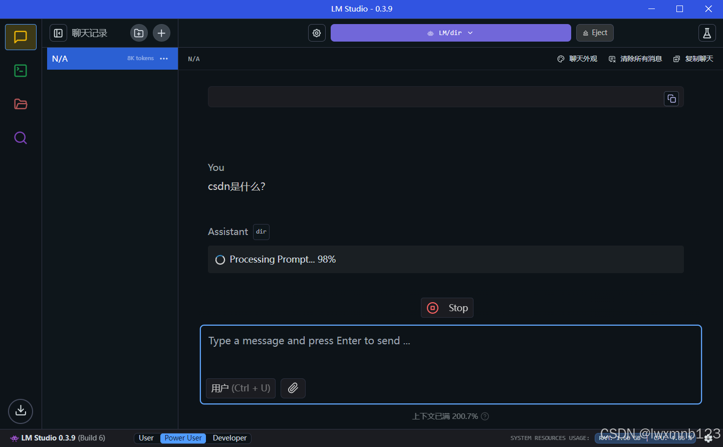This screenshot has width=723, height=447.
Task: Duplicate the chat with copy chat button
Action: pyautogui.click(x=693, y=59)
